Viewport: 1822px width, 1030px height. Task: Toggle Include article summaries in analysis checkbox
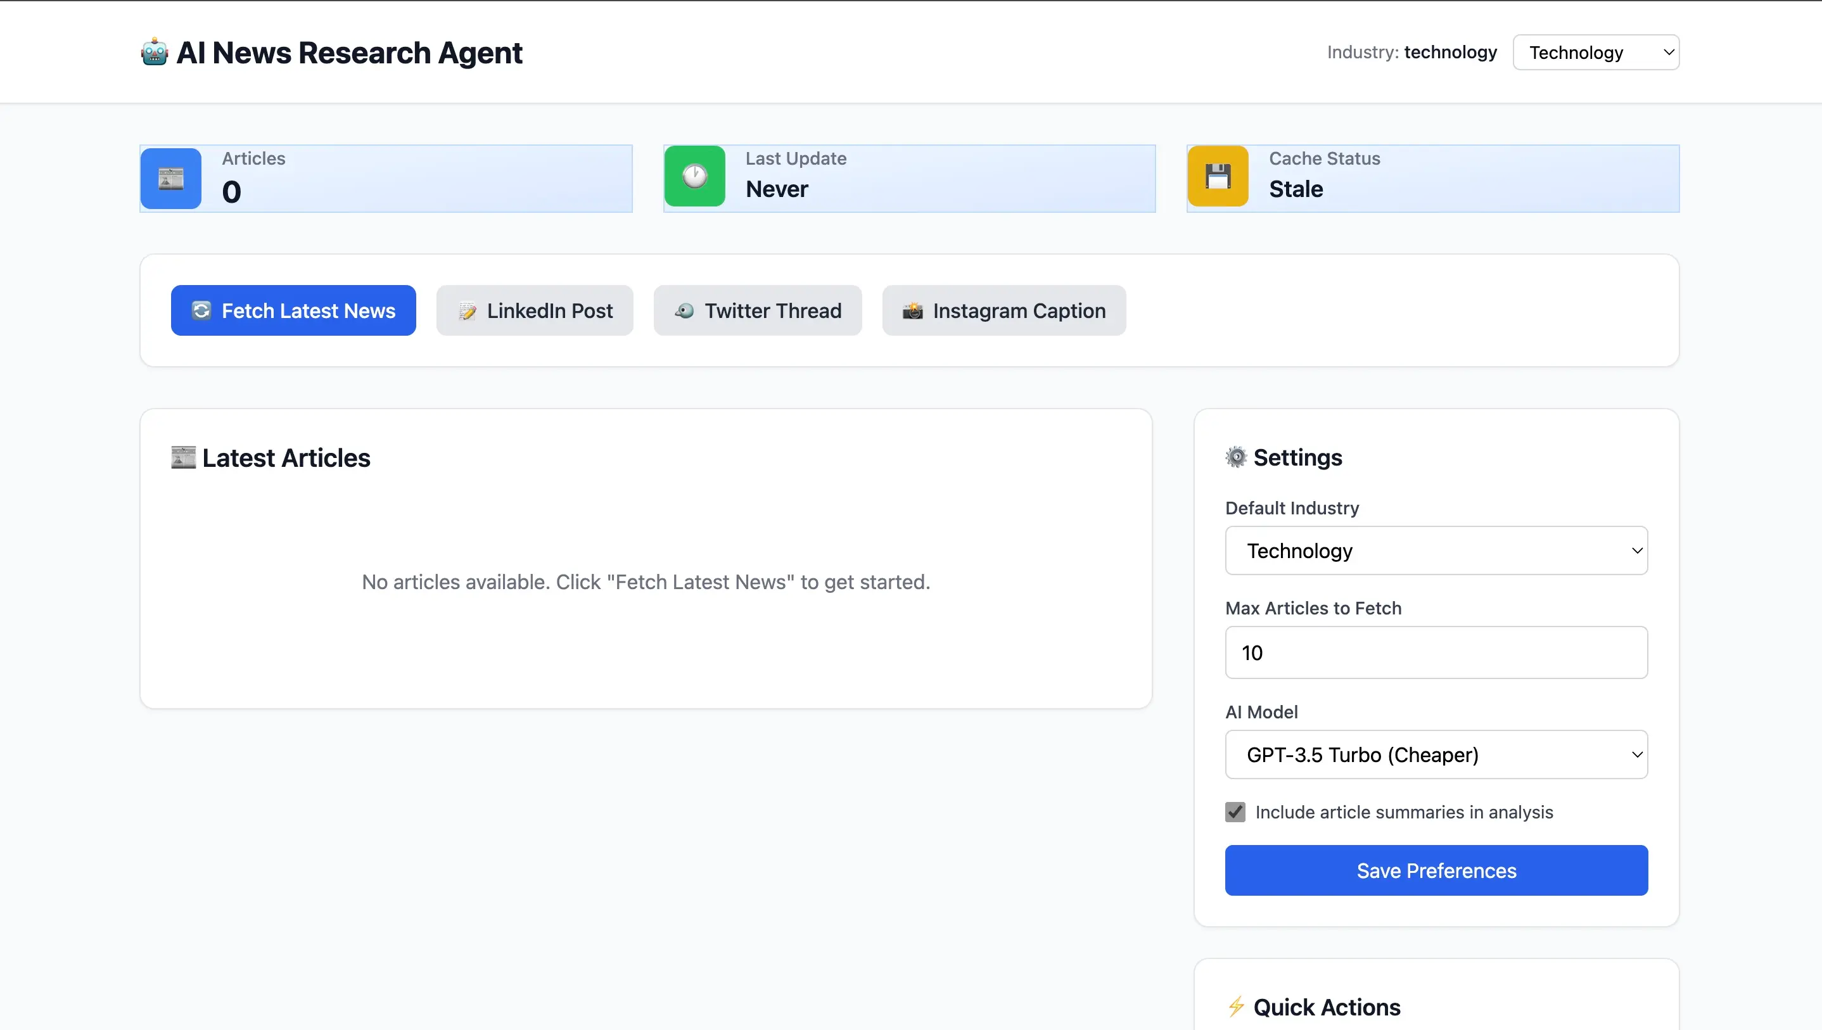pyautogui.click(x=1235, y=812)
